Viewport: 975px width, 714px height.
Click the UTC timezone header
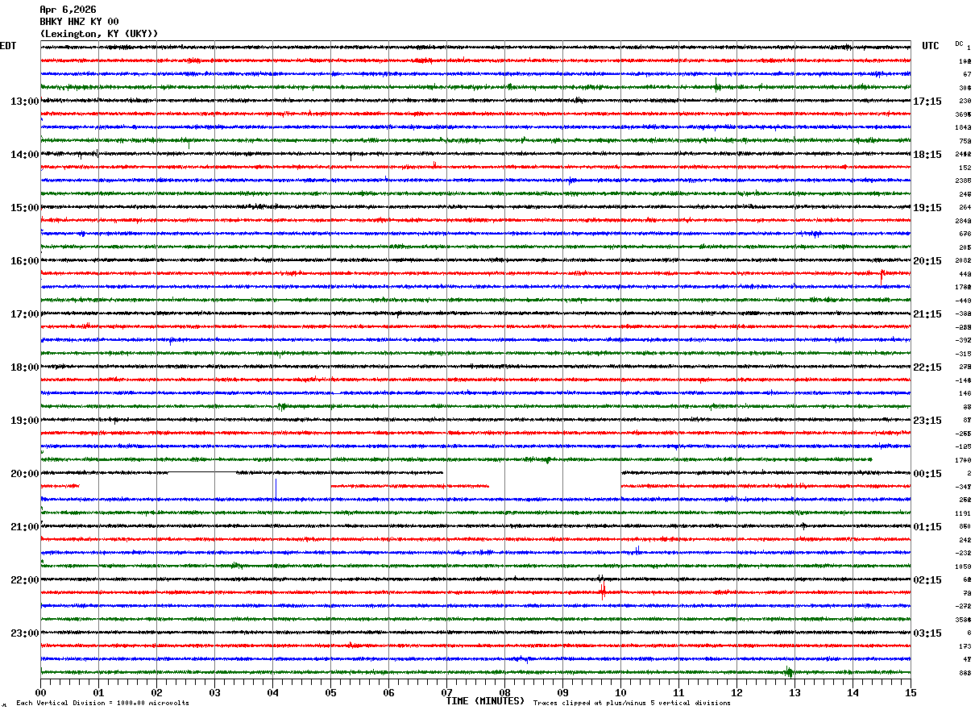[931, 46]
